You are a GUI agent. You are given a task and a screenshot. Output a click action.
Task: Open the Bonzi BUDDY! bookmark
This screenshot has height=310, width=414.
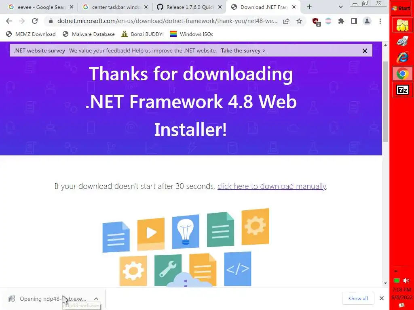143,34
